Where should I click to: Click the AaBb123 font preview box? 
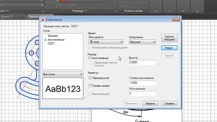tap(63, 88)
